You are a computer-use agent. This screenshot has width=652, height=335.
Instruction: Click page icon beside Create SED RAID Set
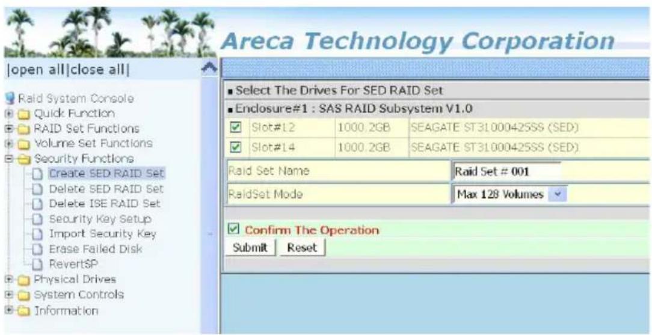tap(38, 173)
